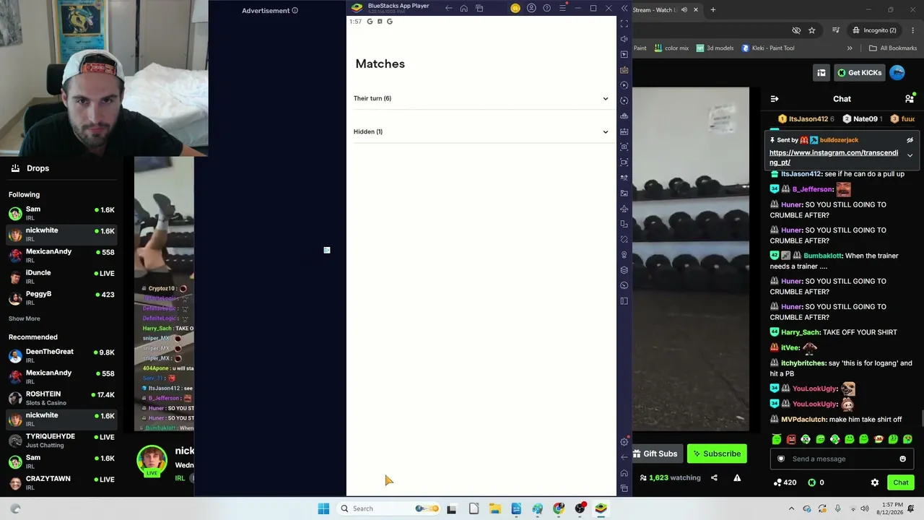Open a new browser tab

(713, 9)
